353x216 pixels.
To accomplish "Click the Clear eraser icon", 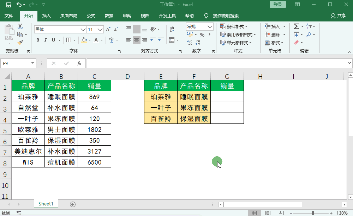I will click(x=296, y=43).
